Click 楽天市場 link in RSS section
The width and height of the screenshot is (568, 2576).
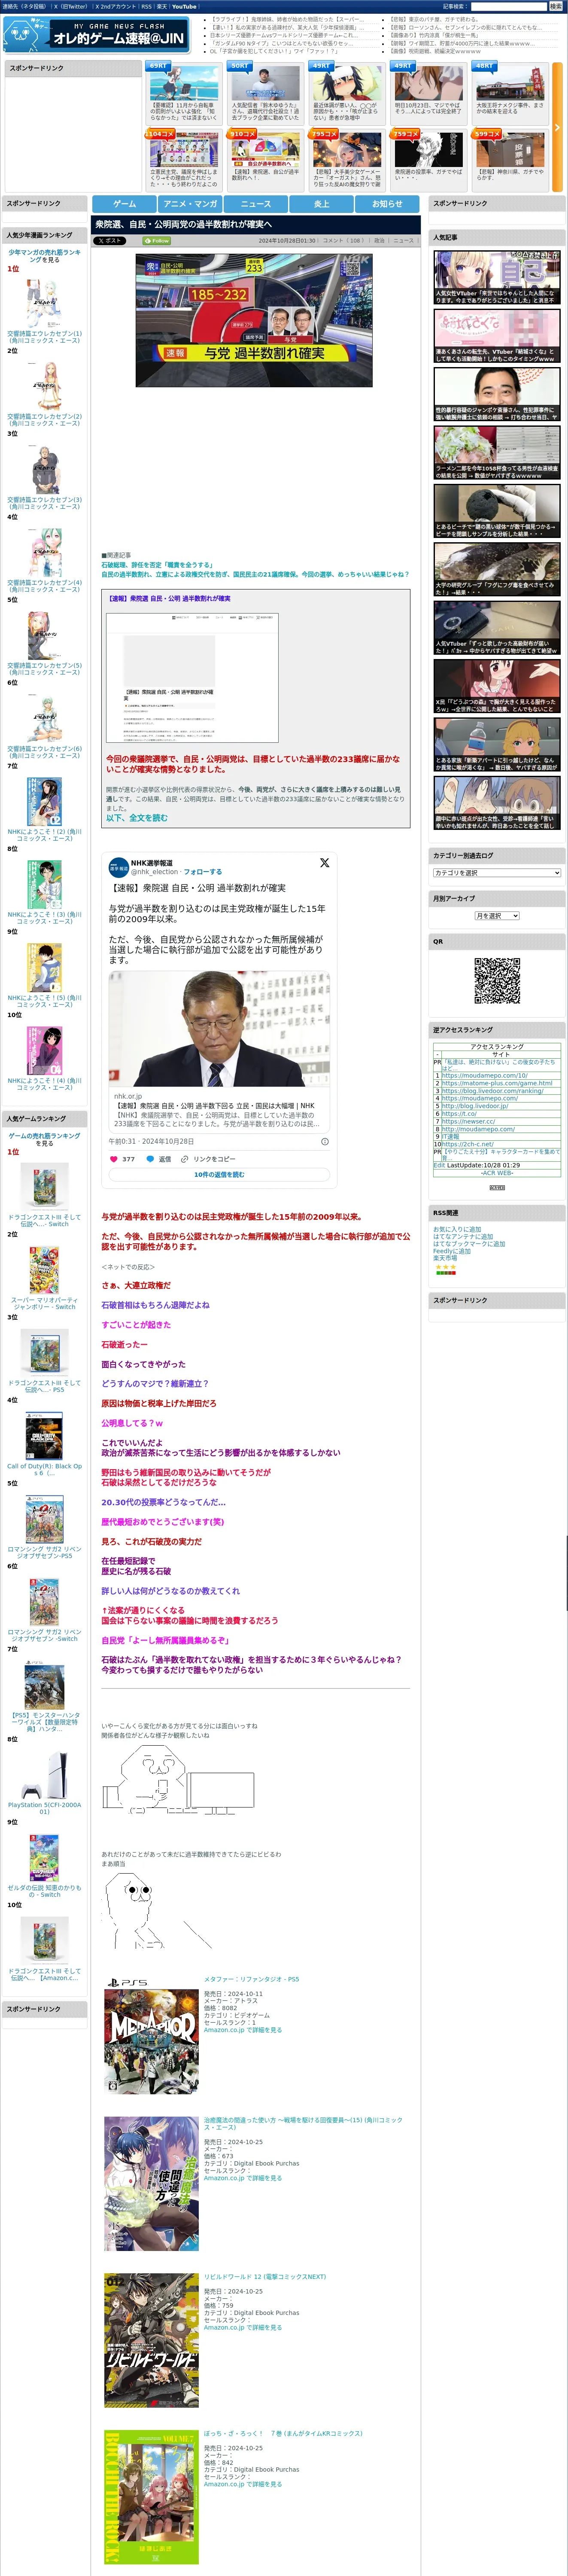(445, 1258)
